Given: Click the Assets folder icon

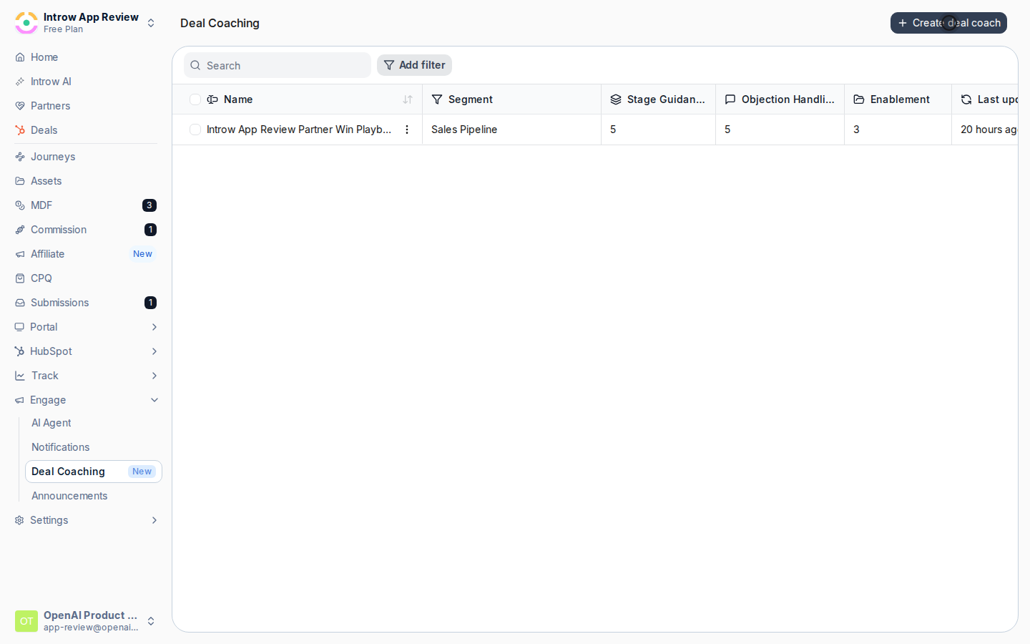Looking at the screenshot, I should click(x=20, y=181).
